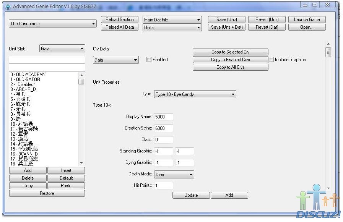Click the Delete button
The height and width of the screenshot is (222, 343).
click(28, 178)
